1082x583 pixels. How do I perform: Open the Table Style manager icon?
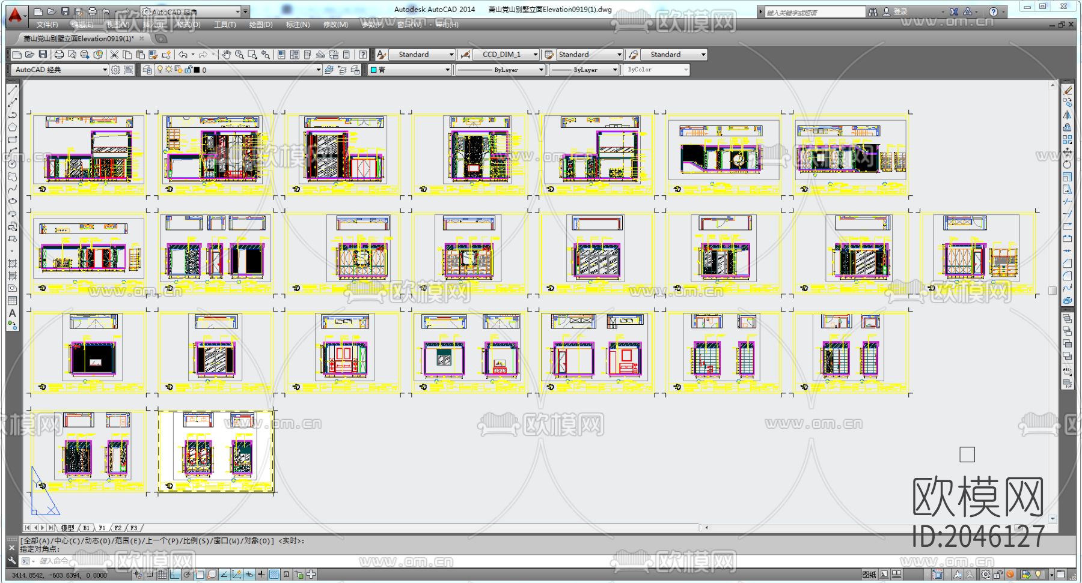click(549, 55)
